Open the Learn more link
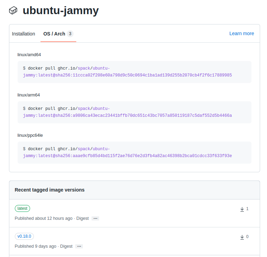Viewport: 267px width, 257px height. (x=241, y=33)
